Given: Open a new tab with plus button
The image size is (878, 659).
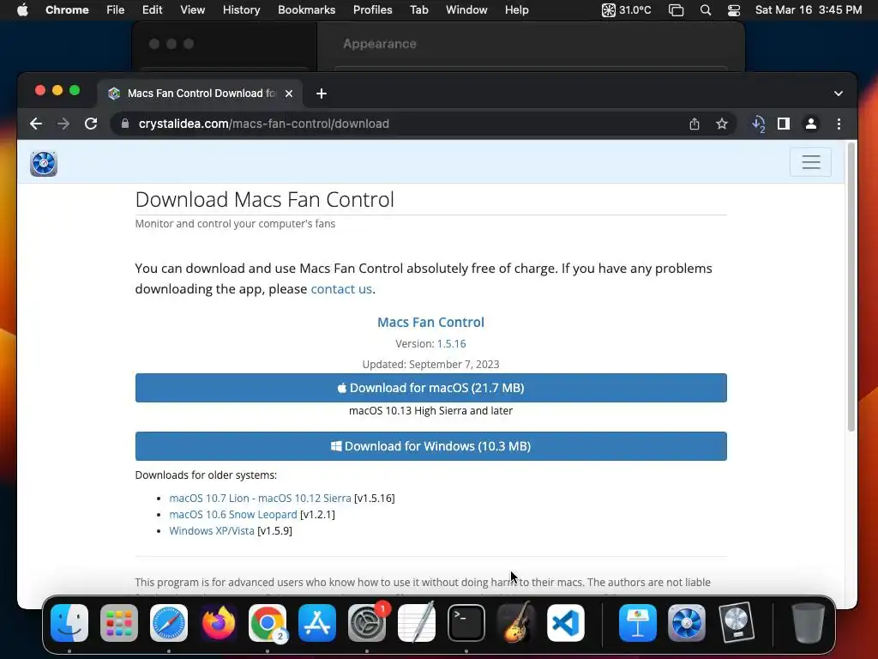Looking at the screenshot, I should [x=322, y=94].
